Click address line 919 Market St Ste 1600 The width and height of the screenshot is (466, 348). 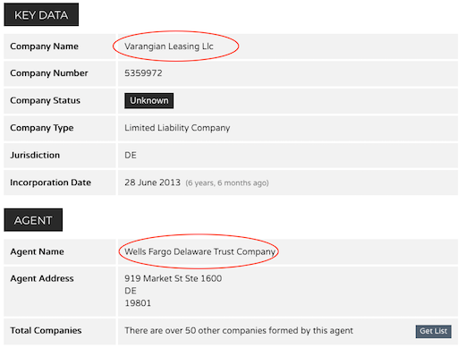point(173,278)
